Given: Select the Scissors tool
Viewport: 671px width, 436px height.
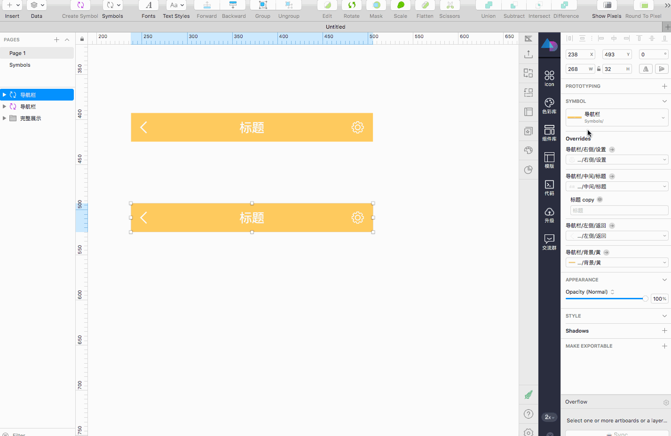Looking at the screenshot, I should [x=450, y=5].
